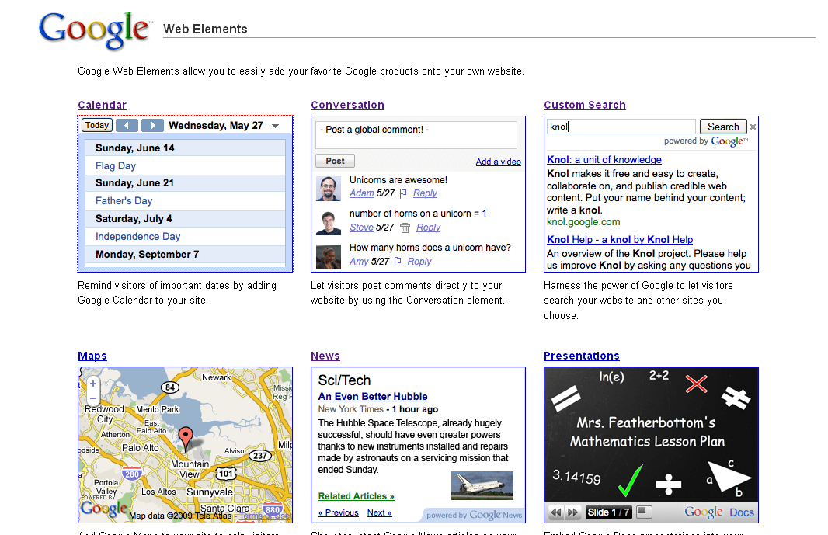Zoom out on the map
828x535 pixels.
pyautogui.click(x=93, y=398)
